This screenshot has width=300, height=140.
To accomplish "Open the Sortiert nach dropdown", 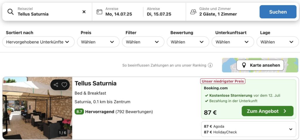I will [x=38, y=42].
